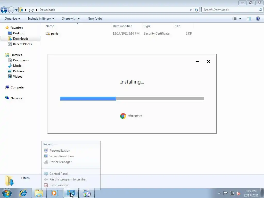Click the Chrome installing progress bar

tap(132, 98)
